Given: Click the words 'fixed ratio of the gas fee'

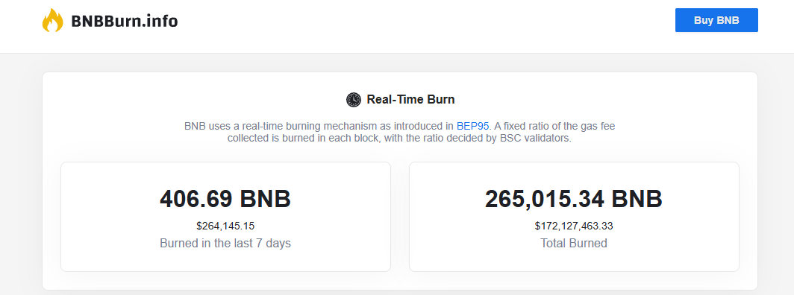Looking at the screenshot, I should 558,127.
